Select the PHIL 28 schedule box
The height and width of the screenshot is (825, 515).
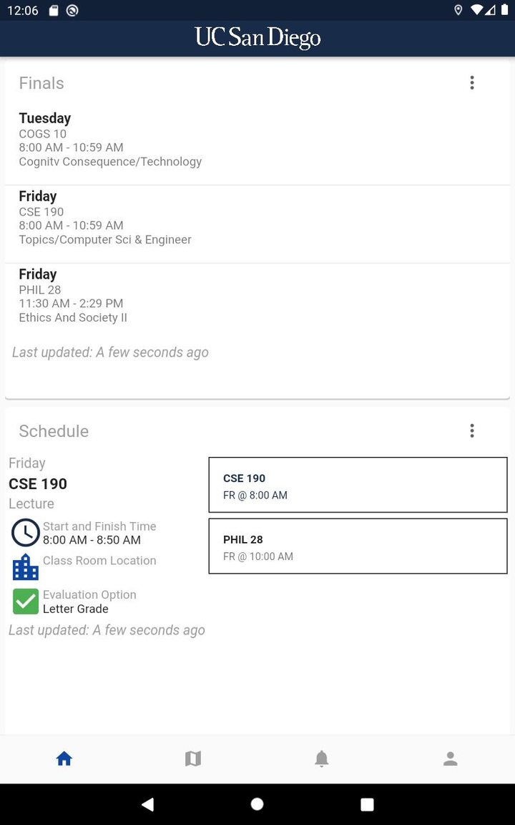pyautogui.click(x=358, y=546)
